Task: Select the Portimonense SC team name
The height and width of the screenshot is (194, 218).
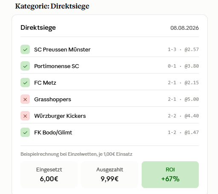Action: pos(57,66)
